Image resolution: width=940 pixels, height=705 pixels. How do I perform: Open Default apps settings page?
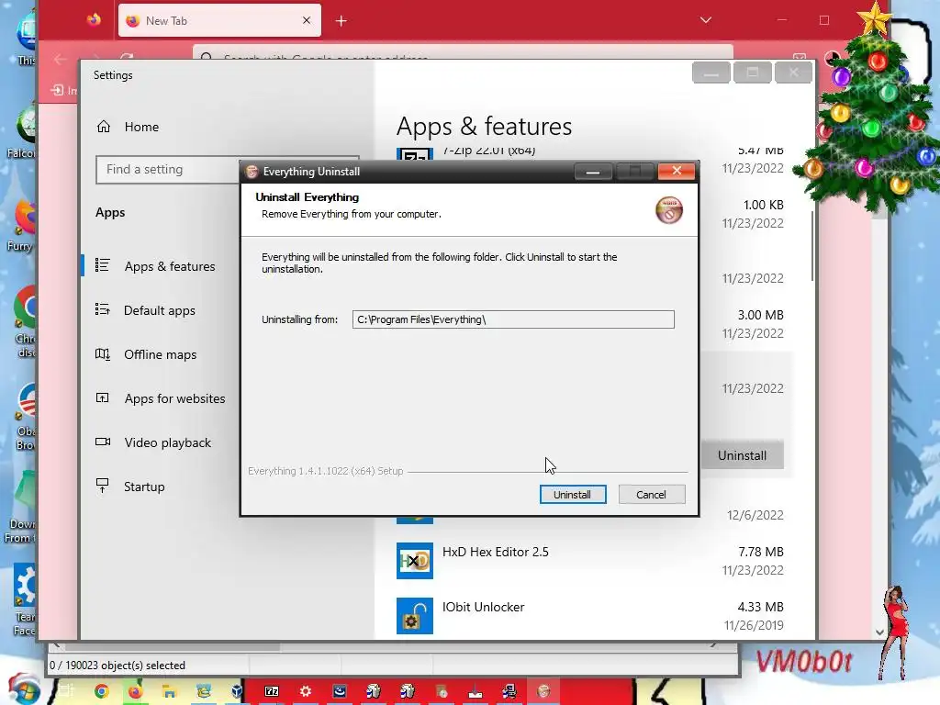(x=160, y=310)
